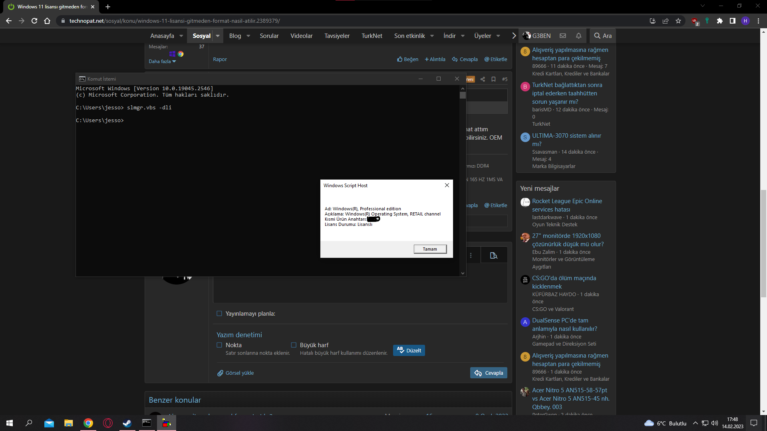Image resolution: width=767 pixels, height=431 pixels.
Task: Open the browser extensions puzzle icon
Action: pos(720,21)
